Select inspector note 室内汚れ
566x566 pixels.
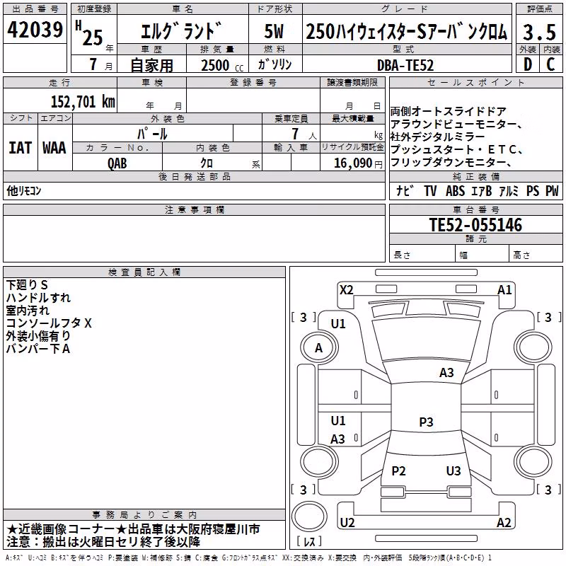point(28,311)
